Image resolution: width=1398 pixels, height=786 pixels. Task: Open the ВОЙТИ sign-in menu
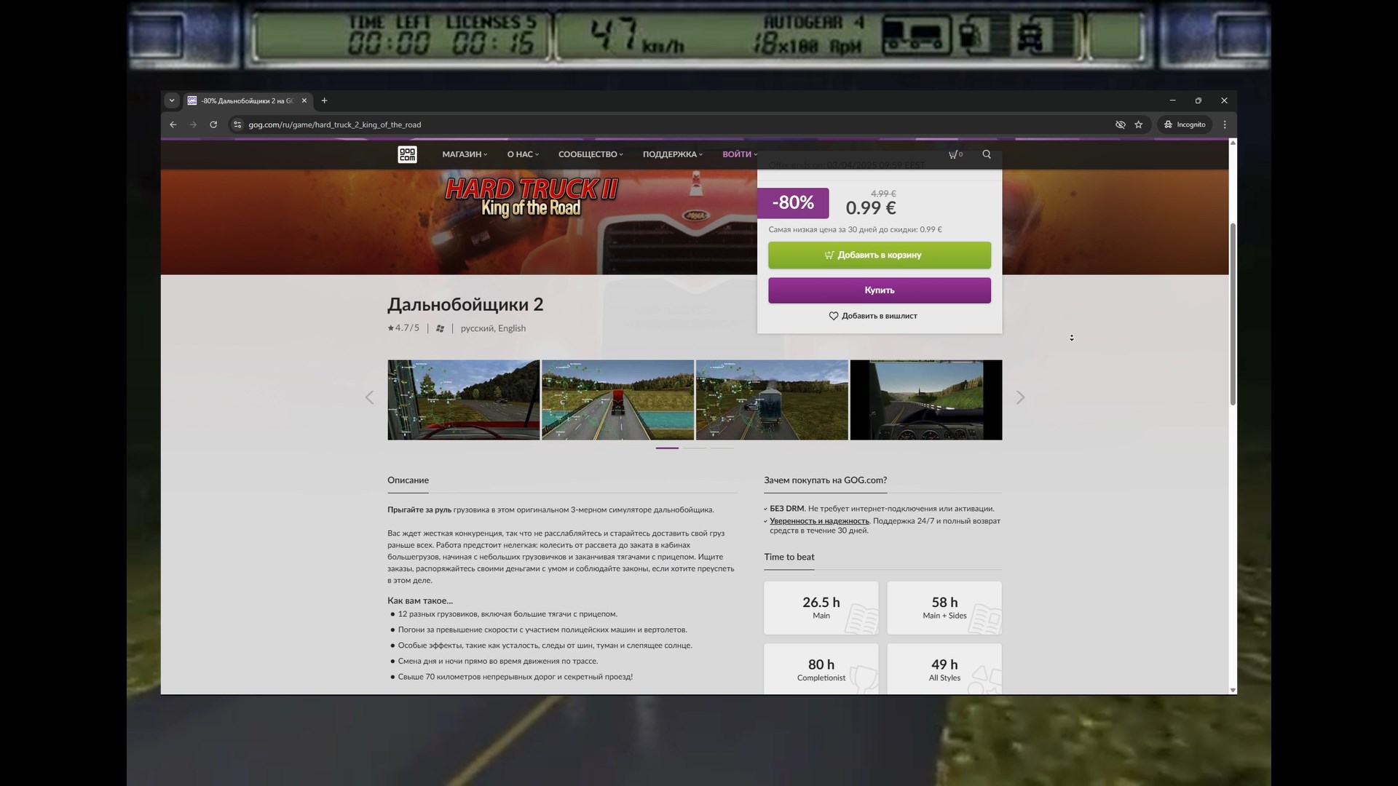click(740, 154)
